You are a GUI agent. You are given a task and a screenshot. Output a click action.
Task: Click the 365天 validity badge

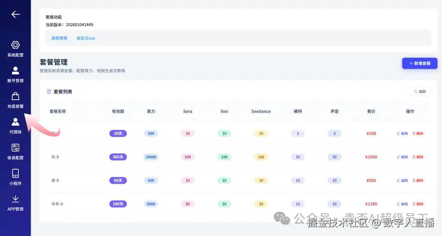click(118, 157)
